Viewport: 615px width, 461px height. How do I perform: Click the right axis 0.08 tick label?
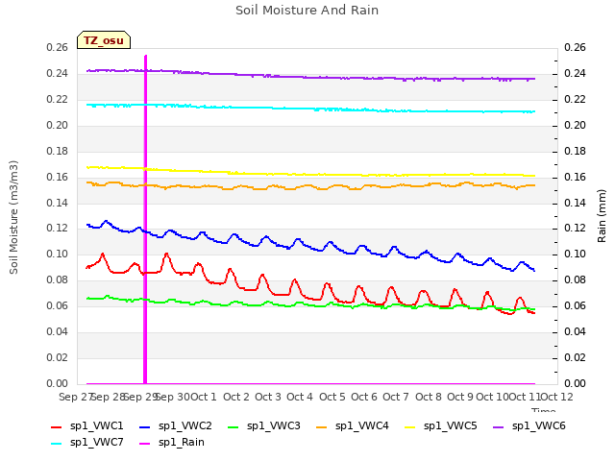(x=575, y=279)
